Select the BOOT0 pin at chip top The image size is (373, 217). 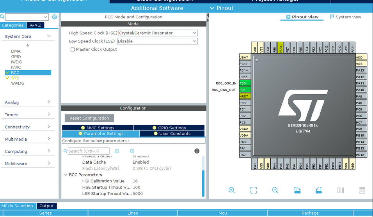pos(281,48)
